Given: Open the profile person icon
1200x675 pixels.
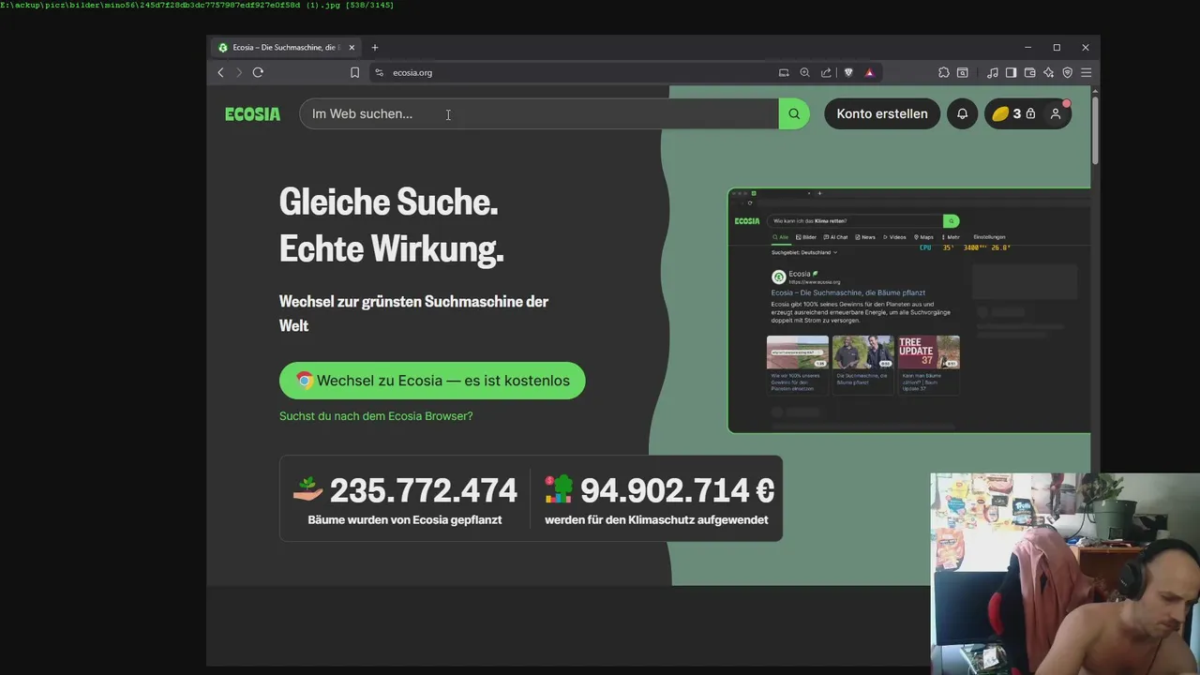Looking at the screenshot, I should coord(1056,113).
